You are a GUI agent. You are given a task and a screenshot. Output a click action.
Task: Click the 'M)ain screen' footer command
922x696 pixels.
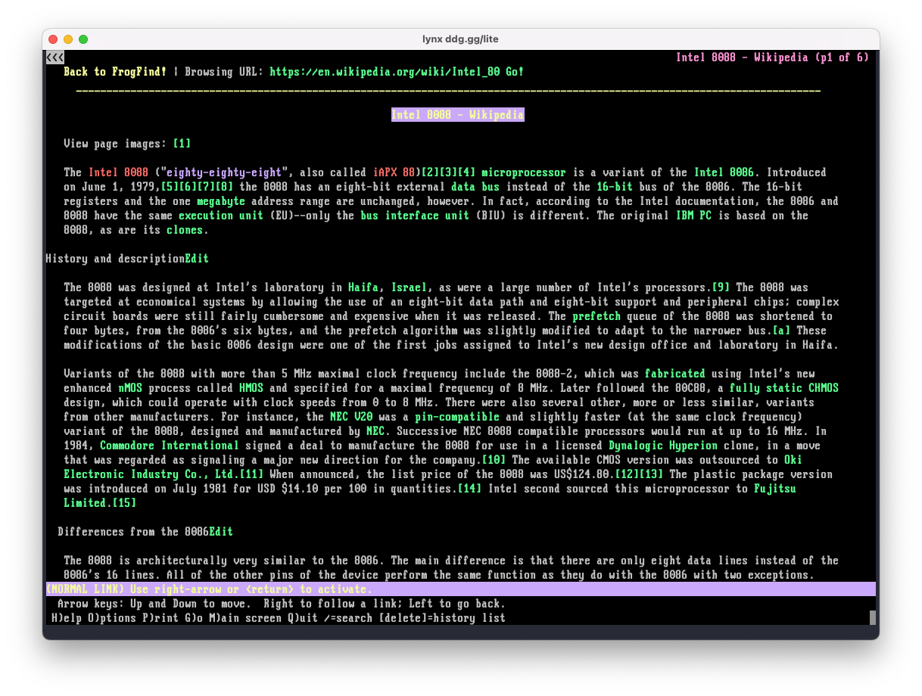[x=245, y=618]
